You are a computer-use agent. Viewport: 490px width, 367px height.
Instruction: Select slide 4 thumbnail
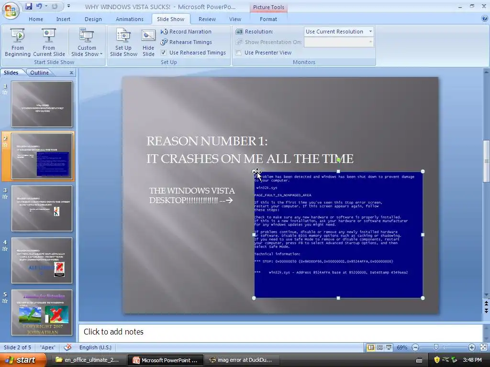point(42,260)
